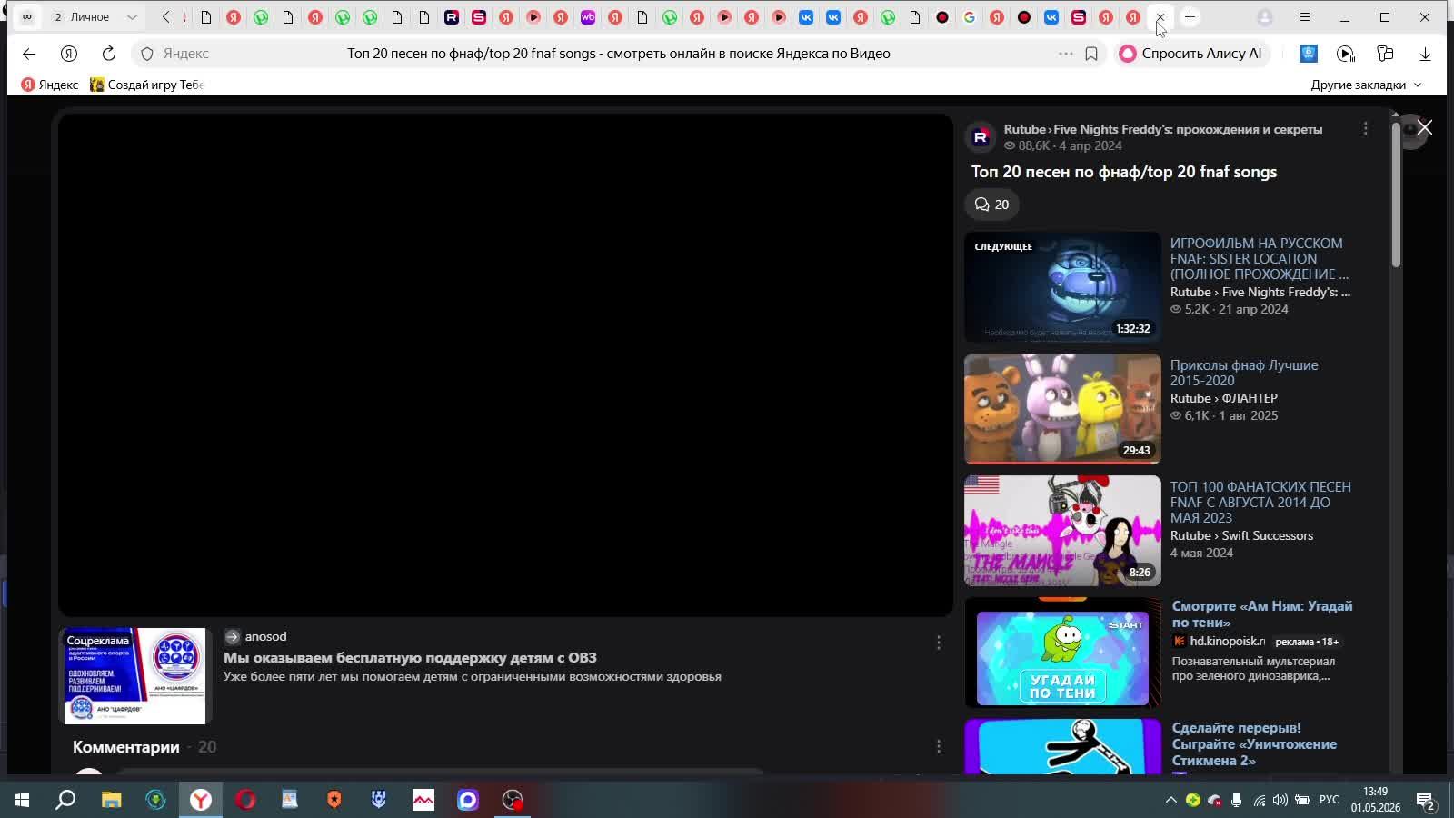
Task: Expand the Другие закладки bookmarks folder
Action: [x=1366, y=85]
